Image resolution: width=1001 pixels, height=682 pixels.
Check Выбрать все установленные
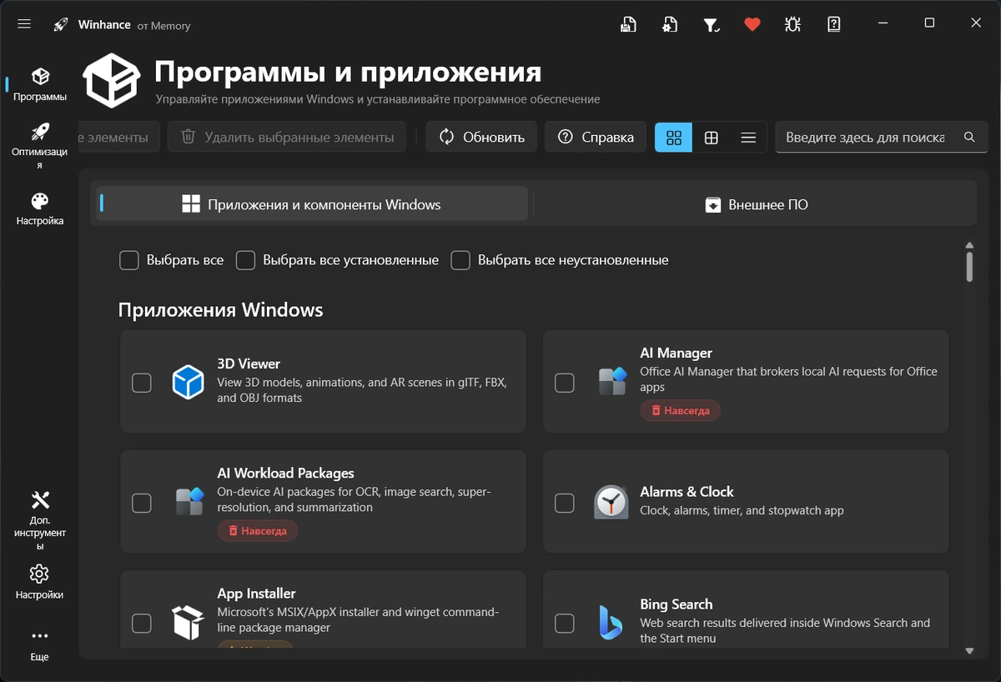pyautogui.click(x=245, y=260)
